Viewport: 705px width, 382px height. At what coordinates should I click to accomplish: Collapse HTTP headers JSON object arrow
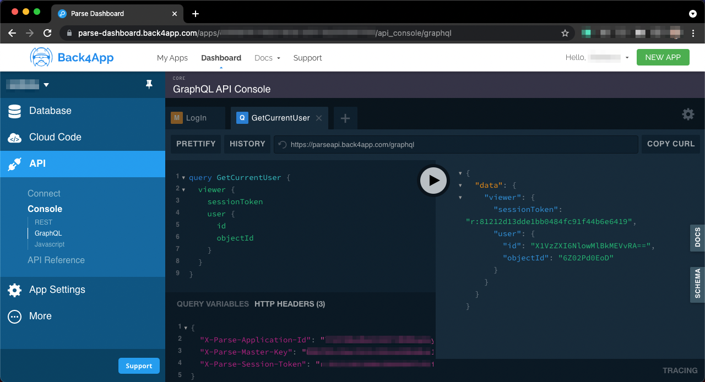coord(186,328)
